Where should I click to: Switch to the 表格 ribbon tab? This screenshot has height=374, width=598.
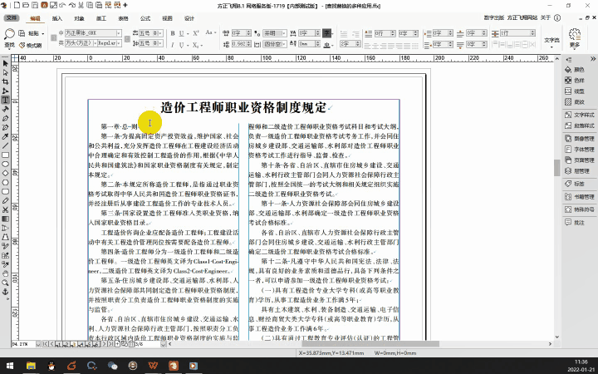point(123,18)
